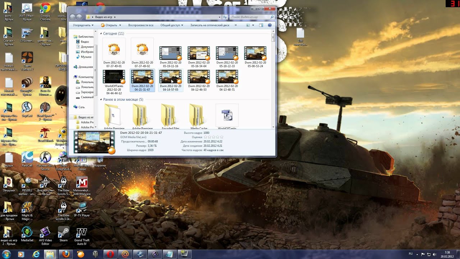
Task: Click the refresh button beside address bar
Action: tap(225, 17)
